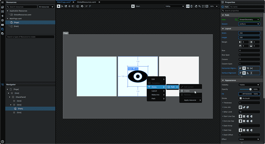Collapse the Application Resources tree node

coord(7,11)
